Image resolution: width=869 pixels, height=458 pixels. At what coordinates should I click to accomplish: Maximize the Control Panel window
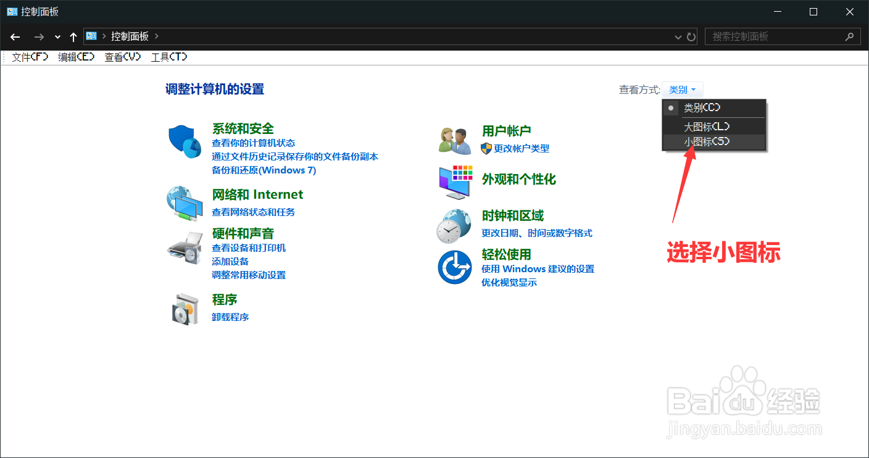[x=813, y=12]
